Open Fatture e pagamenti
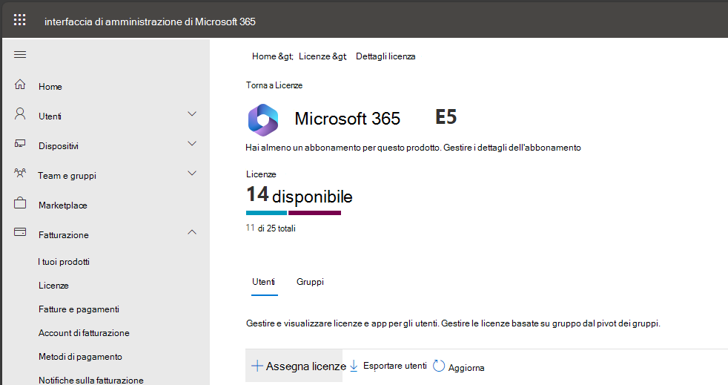The height and width of the screenshot is (385, 728). [x=79, y=309]
